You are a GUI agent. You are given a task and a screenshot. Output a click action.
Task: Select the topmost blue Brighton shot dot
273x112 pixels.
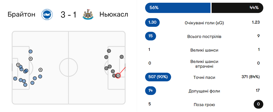point(31,52)
